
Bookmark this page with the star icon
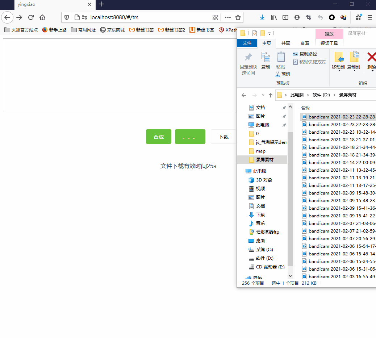pyautogui.click(x=238, y=17)
